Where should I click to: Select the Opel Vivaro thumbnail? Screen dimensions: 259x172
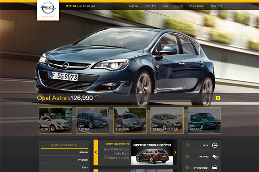(x=204, y=121)
